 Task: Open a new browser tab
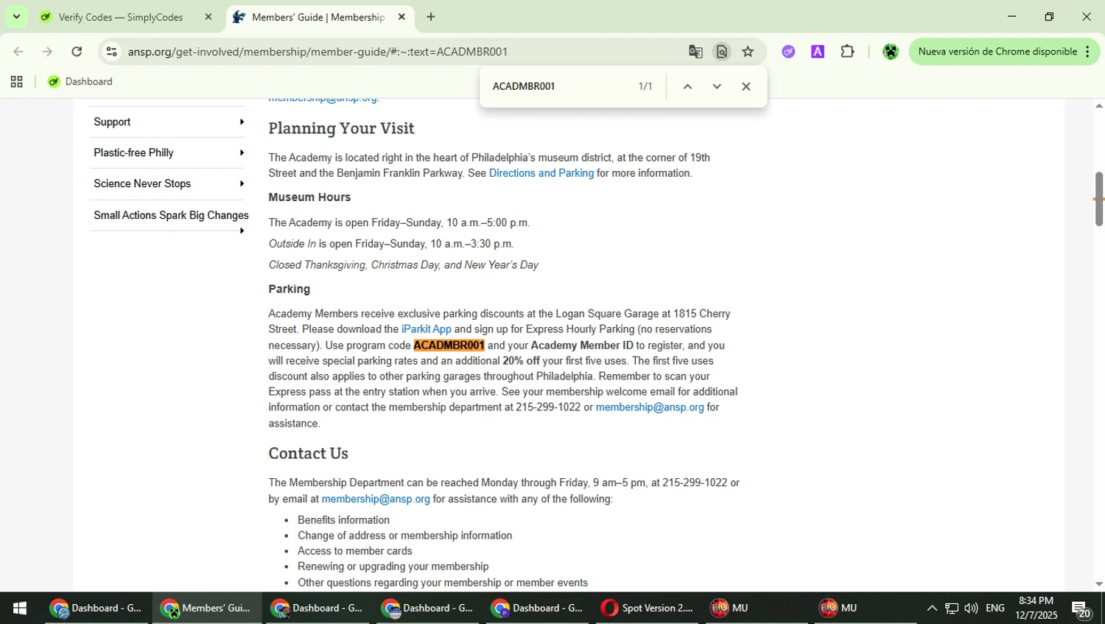click(x=431, y=17)
